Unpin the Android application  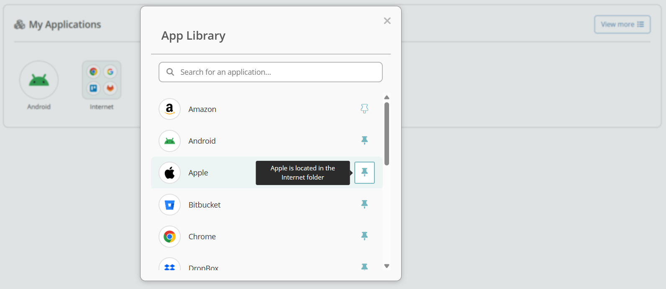(364, 140)
